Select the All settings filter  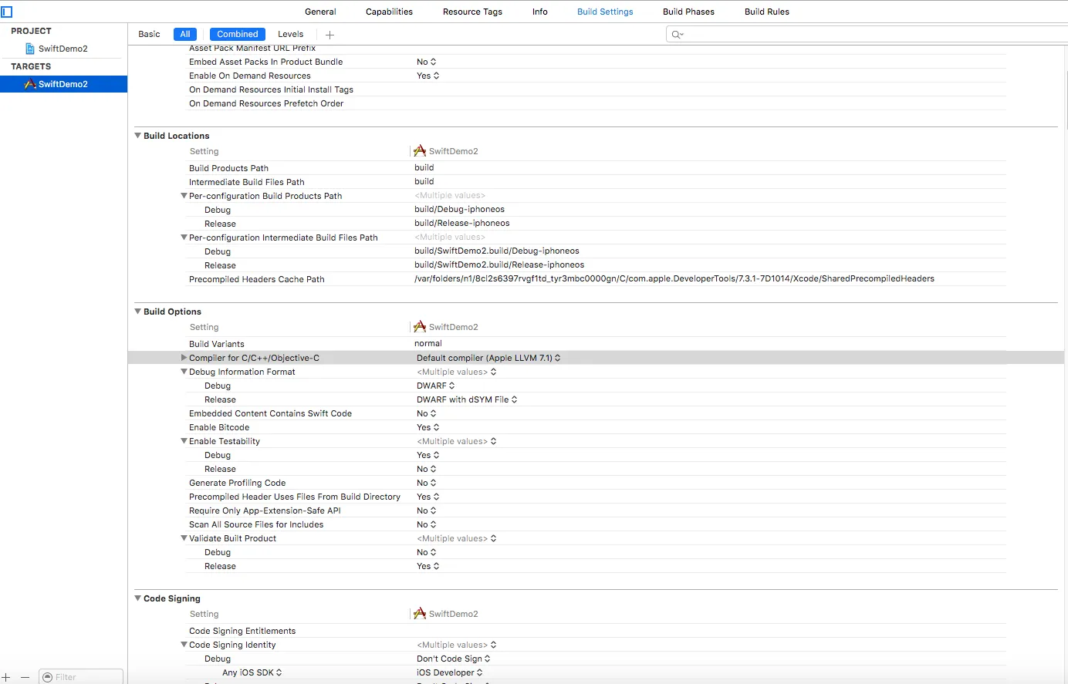click(x=185, y=34)
